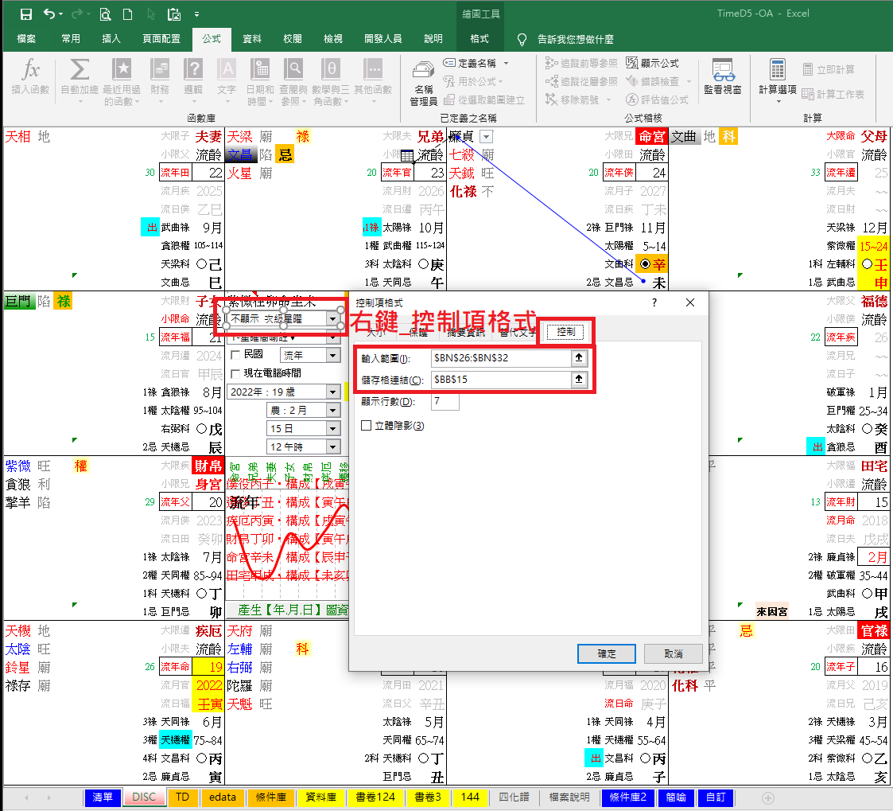Undo the last action in quick access toolbar
The width and height of the screenshot is (893, 811).
click(x=49, y=14)
